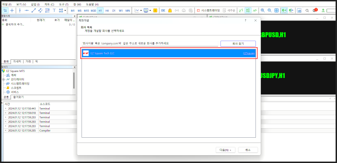Open the 차트 (C) menu
Screen dimensions: 337x163
[49, 4]
